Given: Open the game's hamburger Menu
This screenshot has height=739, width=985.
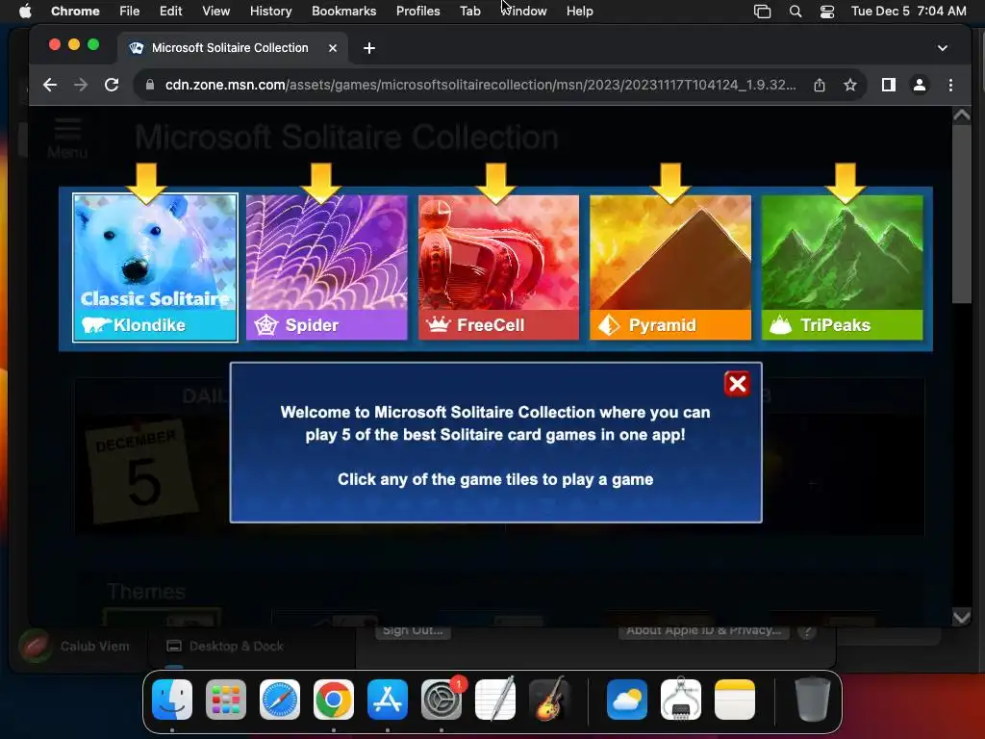Looking at the screenshot, I should (67, 138).
